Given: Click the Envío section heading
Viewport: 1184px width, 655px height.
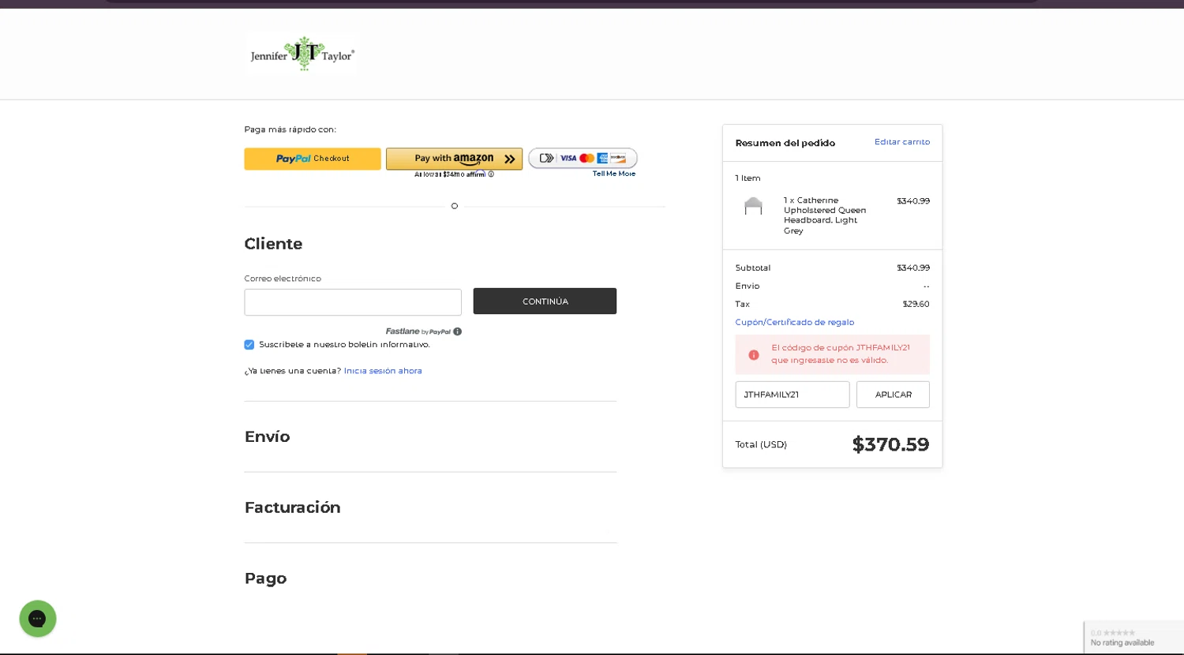Looking at the screenshot, I should [x=268, y=436].
